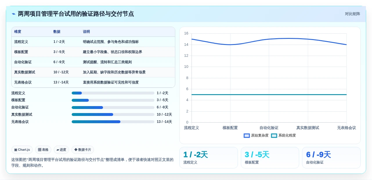This screenshot has height=180, width=372.
Task: Click the 流程定义 progress bar
Action: pos(113,93)
